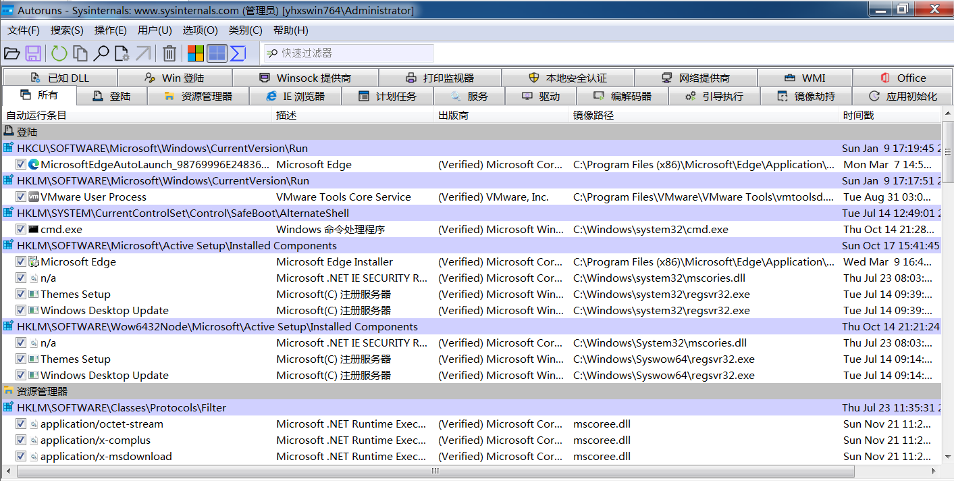The image size is (954, 481).
Task: Click the horizontal scrollbar thumb at bottom
Action: 435,471
